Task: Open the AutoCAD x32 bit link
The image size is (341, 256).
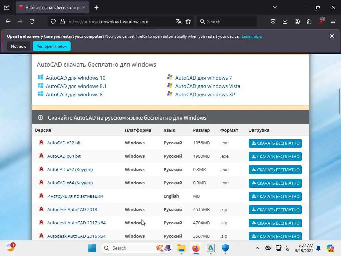Action: coord(64,143)
